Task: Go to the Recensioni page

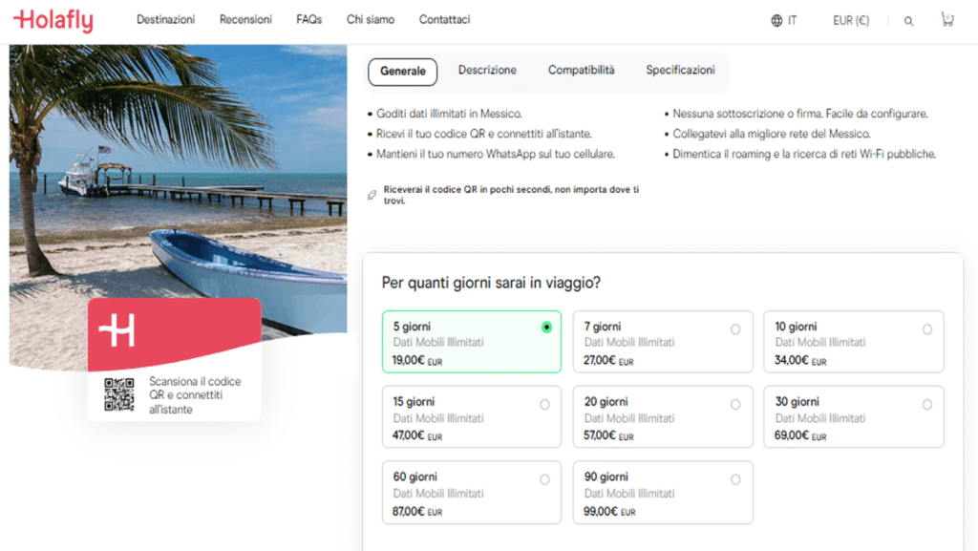Action: click(x=245, y=19)
